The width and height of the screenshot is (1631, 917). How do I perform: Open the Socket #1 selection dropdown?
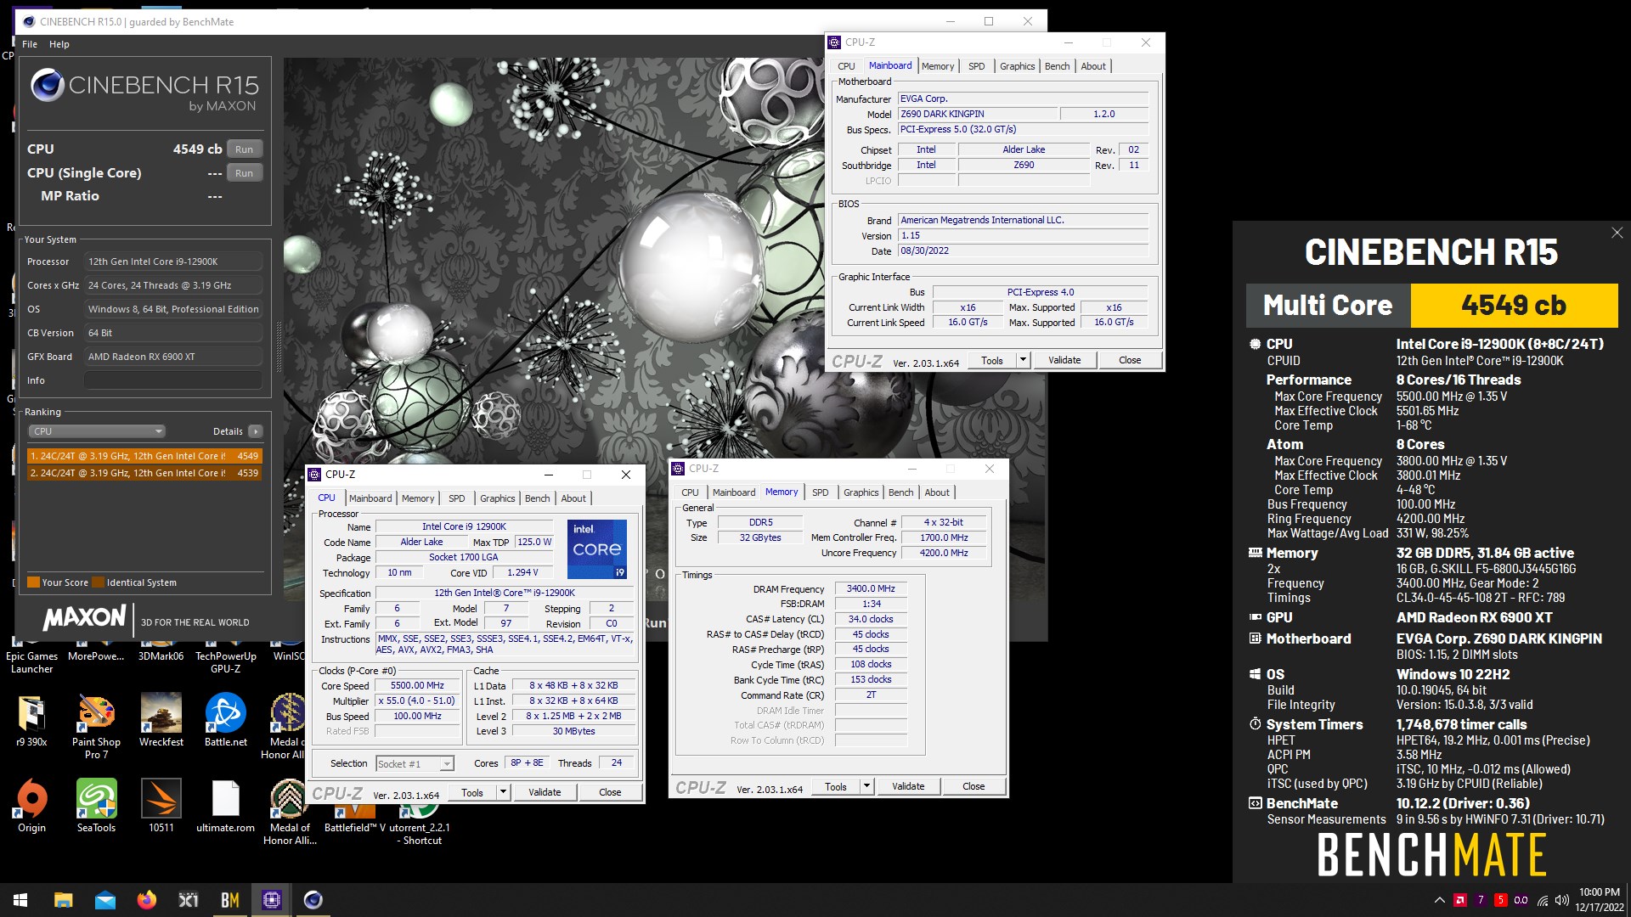[415, 764]
